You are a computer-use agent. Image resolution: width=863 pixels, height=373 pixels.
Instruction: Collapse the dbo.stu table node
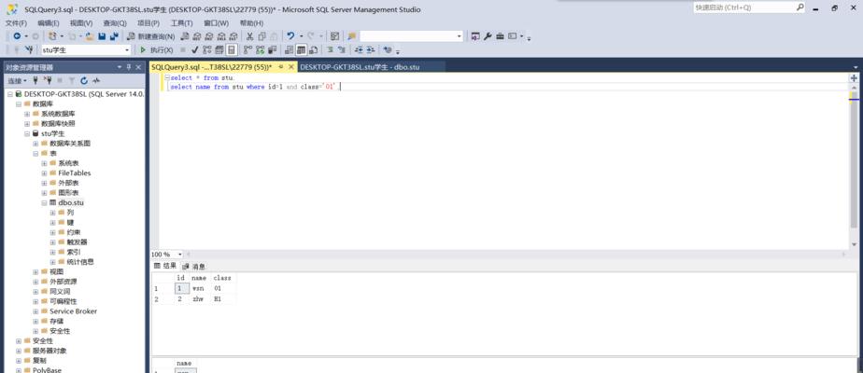click(45, 202)
